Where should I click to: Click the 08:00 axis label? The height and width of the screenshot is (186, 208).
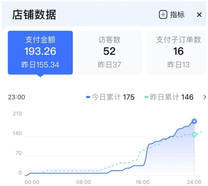pos(84,182)
